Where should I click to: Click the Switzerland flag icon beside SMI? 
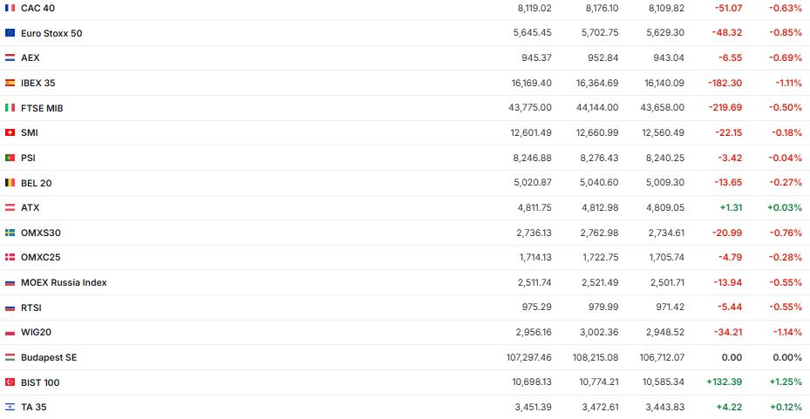click(10, 132)
